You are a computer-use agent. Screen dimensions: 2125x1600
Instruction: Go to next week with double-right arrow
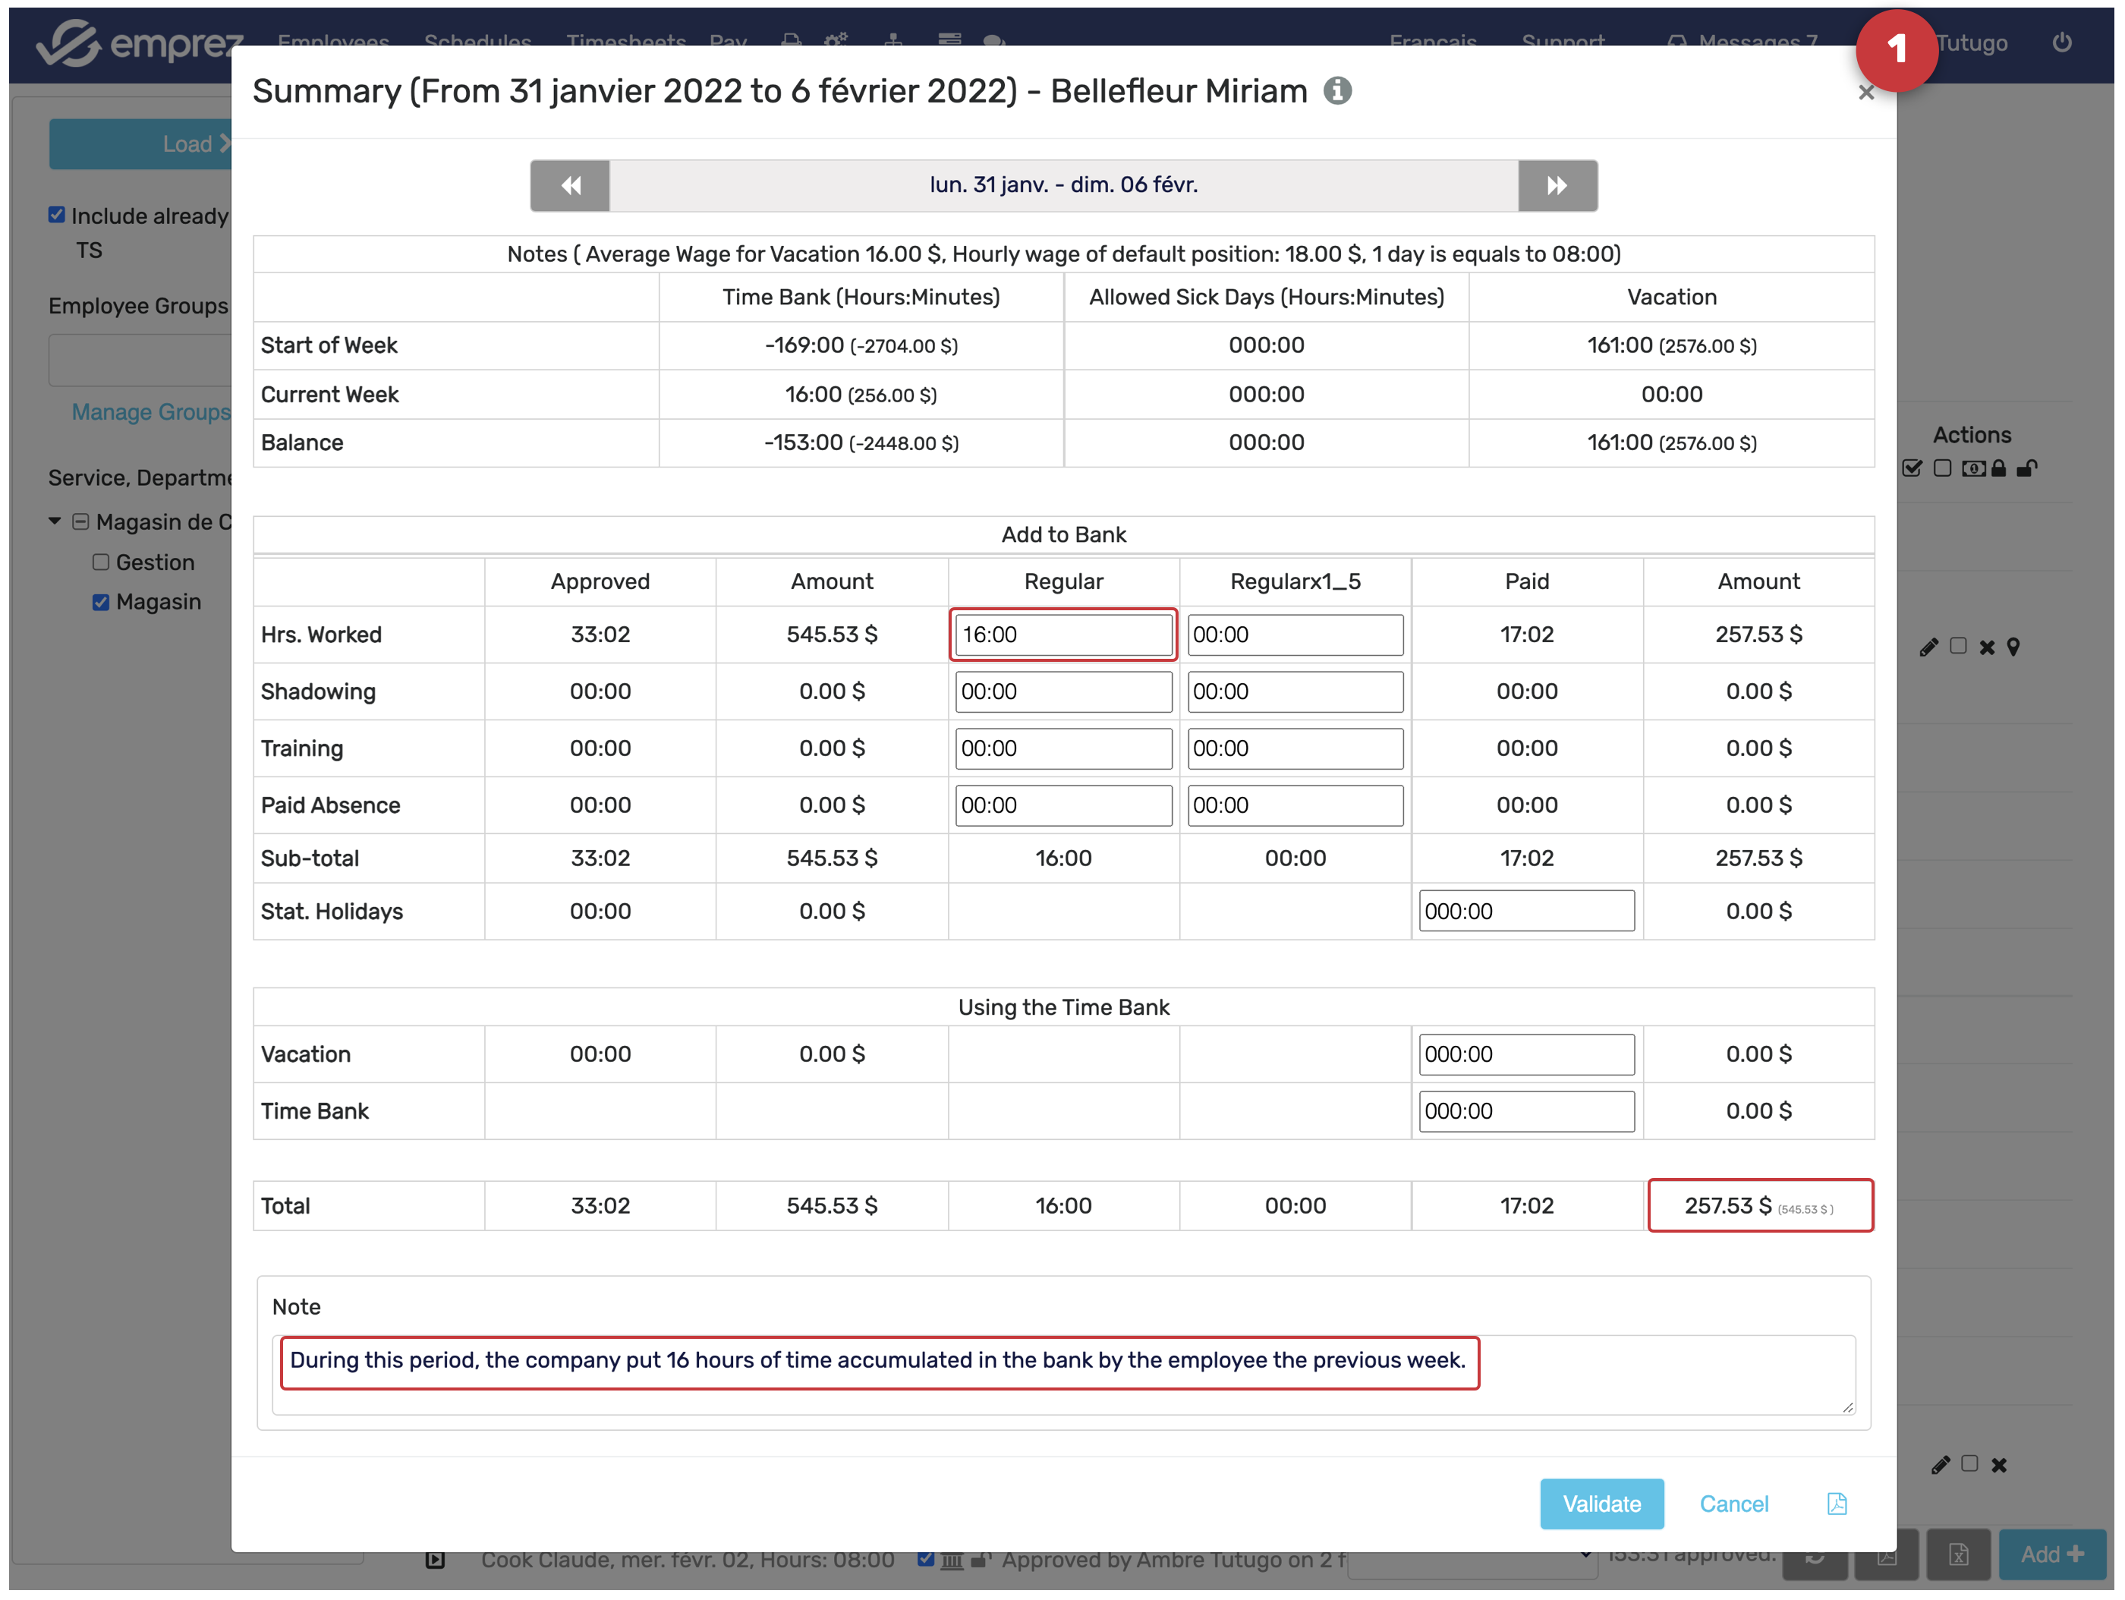point(1557,185)
